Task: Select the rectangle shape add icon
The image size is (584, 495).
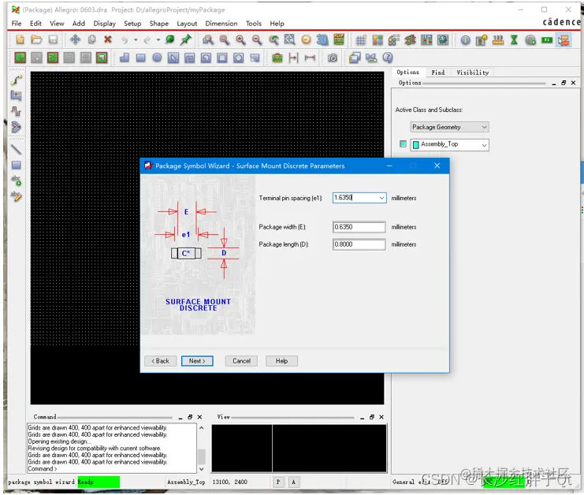Action: pyautogui.click(x=141, y=58)
